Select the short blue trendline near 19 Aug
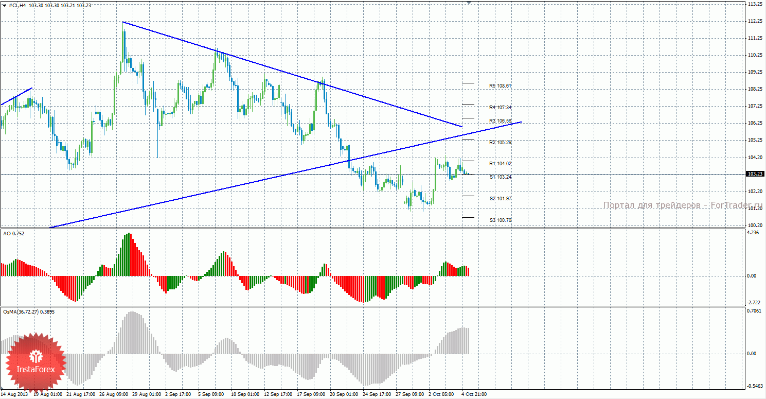Image resolution: width=766 pixels, height=399 pixels. 16,96
